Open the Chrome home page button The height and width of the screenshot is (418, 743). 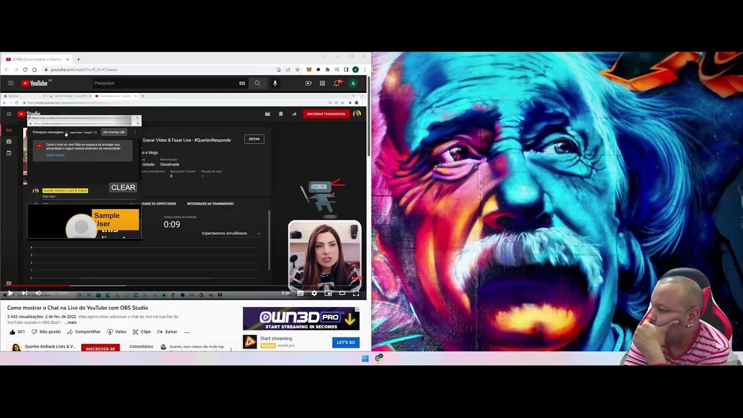coord(34,70)
